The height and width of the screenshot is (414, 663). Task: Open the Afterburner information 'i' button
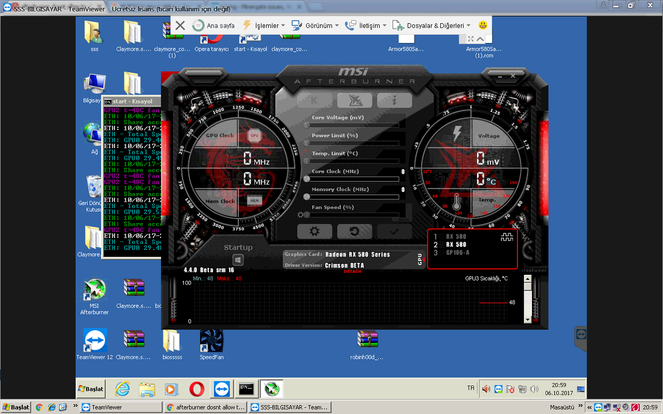coord(394,100)
